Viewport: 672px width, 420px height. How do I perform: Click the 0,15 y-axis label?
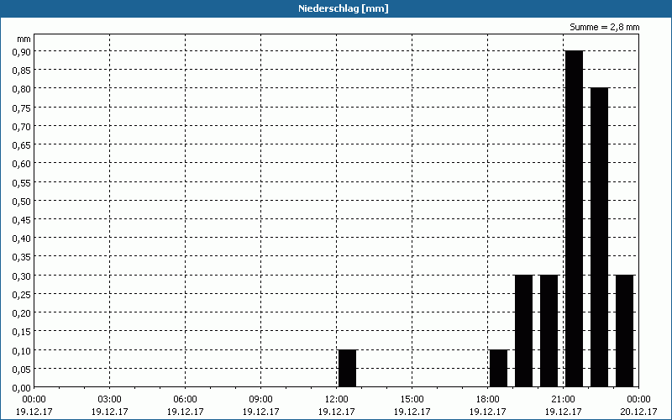click(x=22, y=332)
